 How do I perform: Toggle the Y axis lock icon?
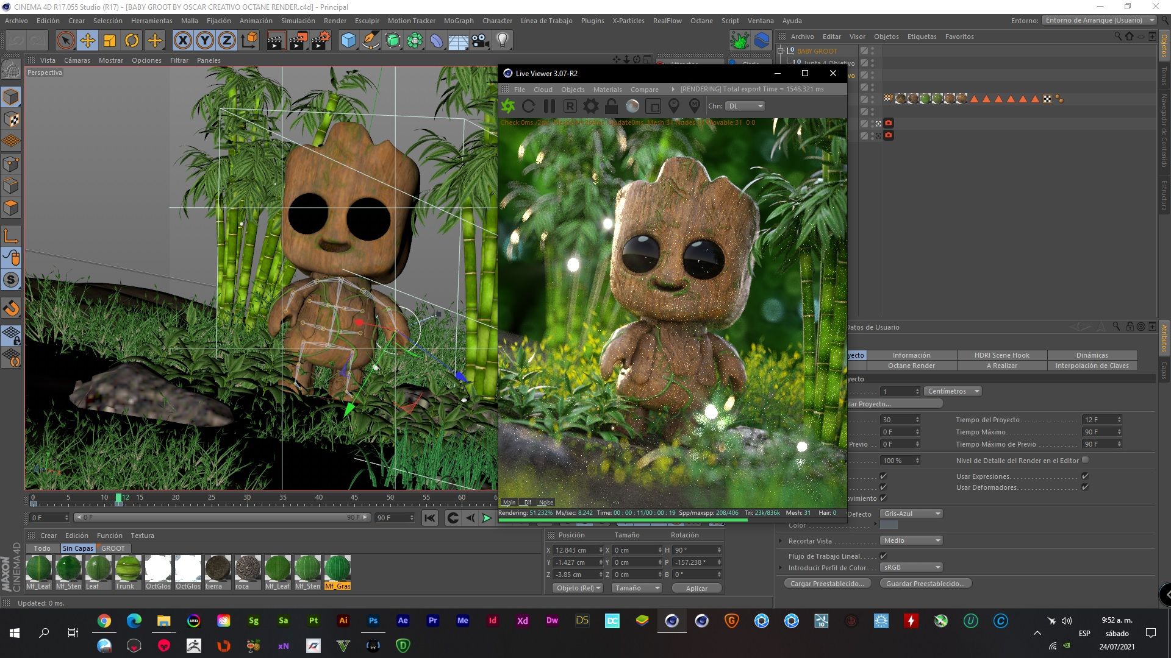click(204, 41)
